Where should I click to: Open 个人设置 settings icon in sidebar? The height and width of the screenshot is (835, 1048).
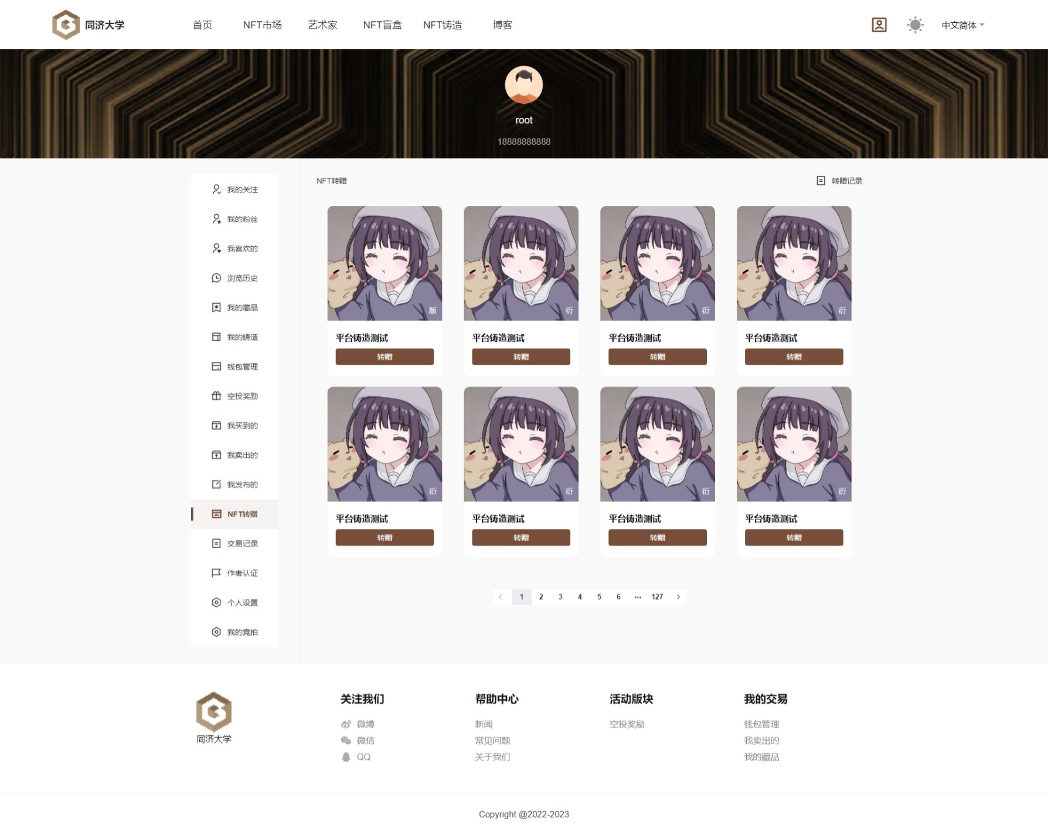coord(216,602)
